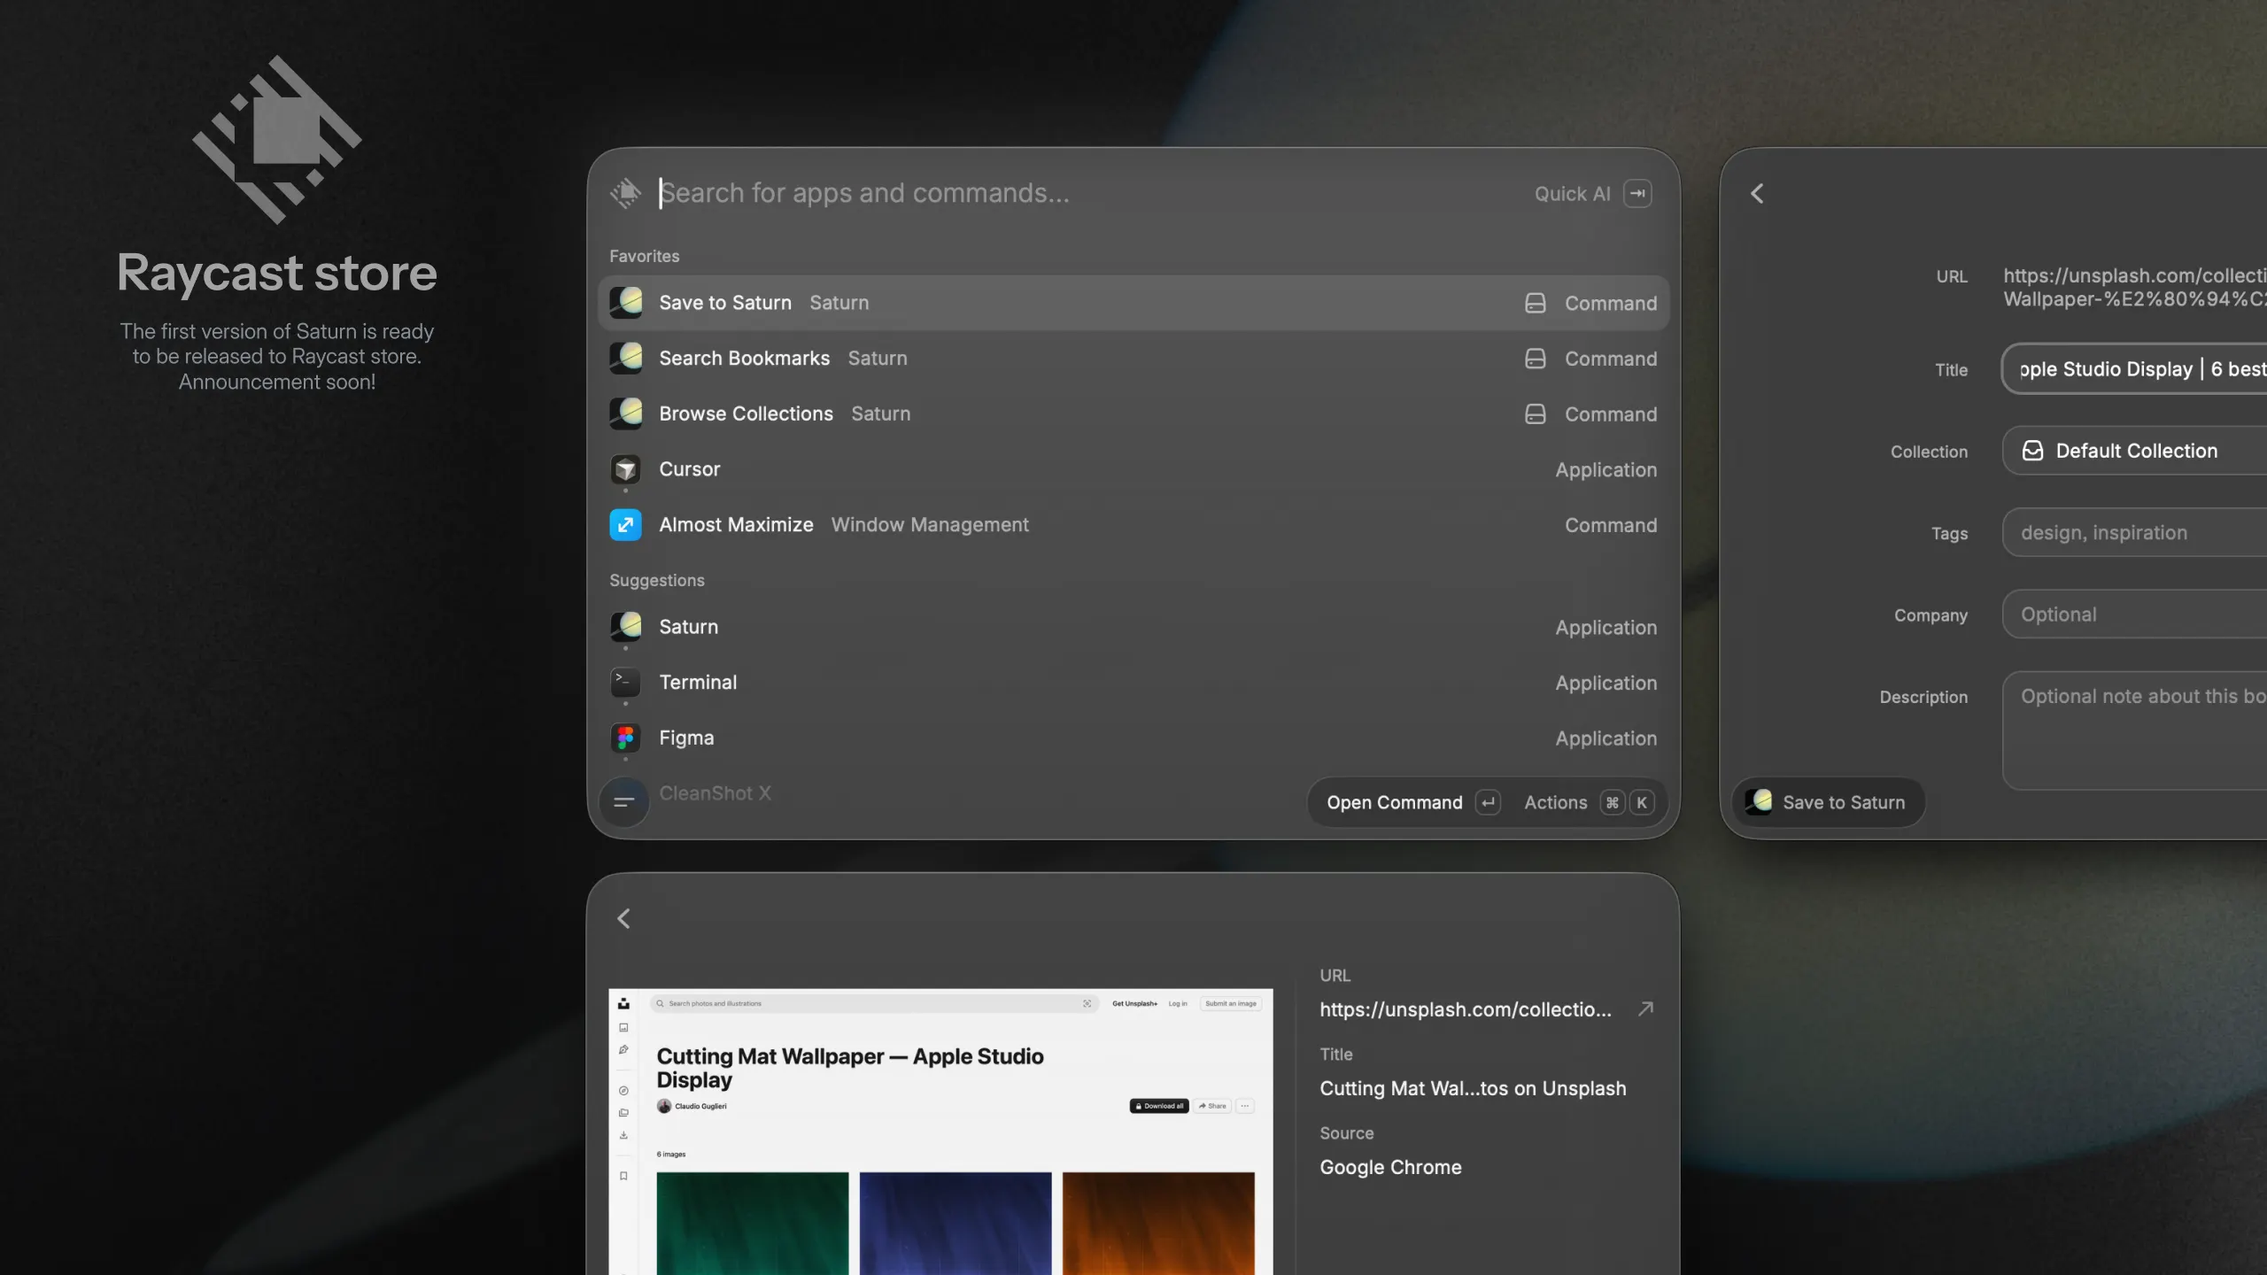Click the Raycast logo in the search bar
The image size is (2267, 1275).
(625, 193)
